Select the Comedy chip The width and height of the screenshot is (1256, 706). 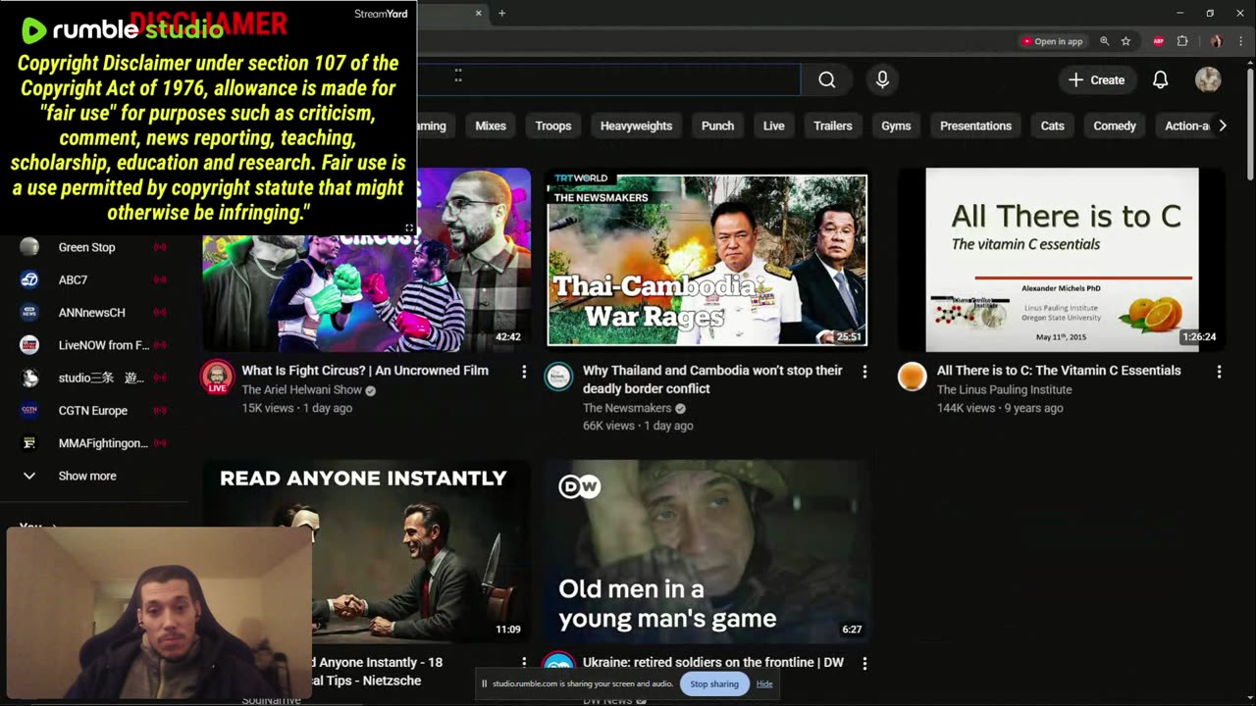point(1115,126)
